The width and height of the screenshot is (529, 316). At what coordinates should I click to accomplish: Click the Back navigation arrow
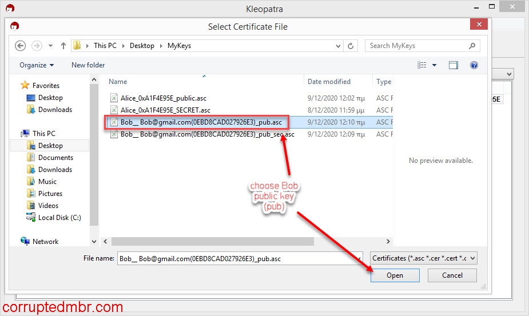point(21,46)
